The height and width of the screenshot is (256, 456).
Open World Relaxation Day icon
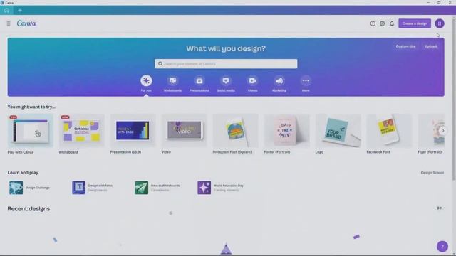204,188
